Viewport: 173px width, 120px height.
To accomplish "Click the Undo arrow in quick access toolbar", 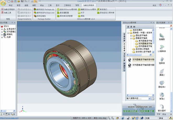I will pos(25,1).
